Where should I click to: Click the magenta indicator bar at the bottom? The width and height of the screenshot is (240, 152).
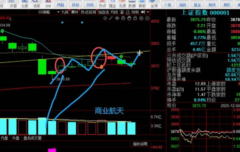52,150
